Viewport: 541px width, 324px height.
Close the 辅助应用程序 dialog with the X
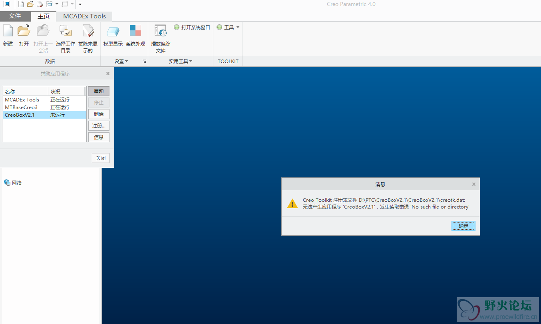(108, 74)
